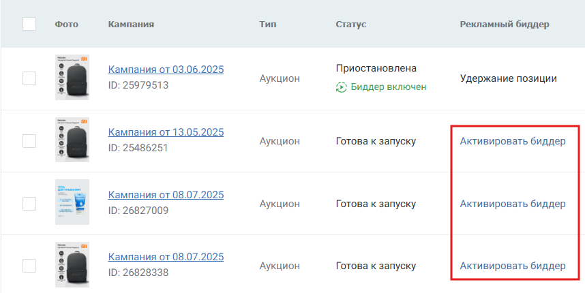Click the Биддер включен status label
Screen dimensions: 585x293
389,87
